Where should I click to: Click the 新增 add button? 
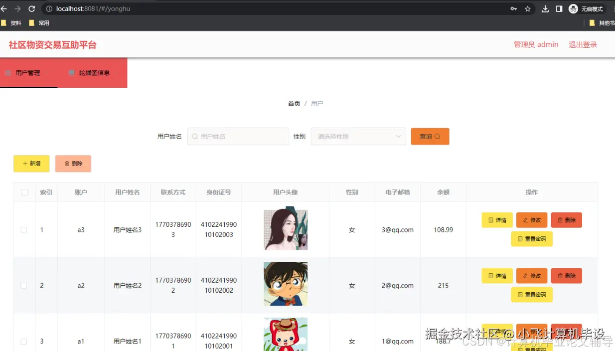tap(31, 164)
